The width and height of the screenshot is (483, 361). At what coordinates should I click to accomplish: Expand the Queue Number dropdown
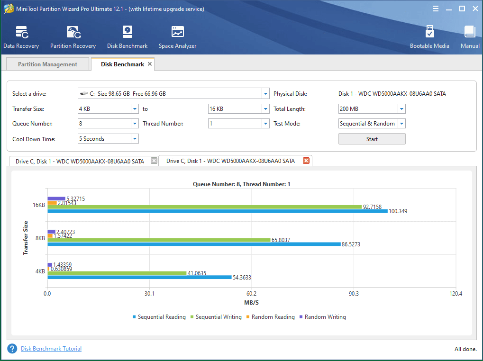point(135,123)
